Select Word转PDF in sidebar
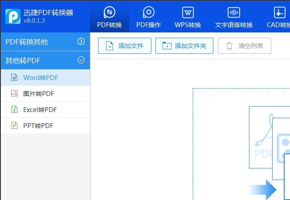This screenshot has width=290, height=200. pyautogui.click(x=45, y=78)
